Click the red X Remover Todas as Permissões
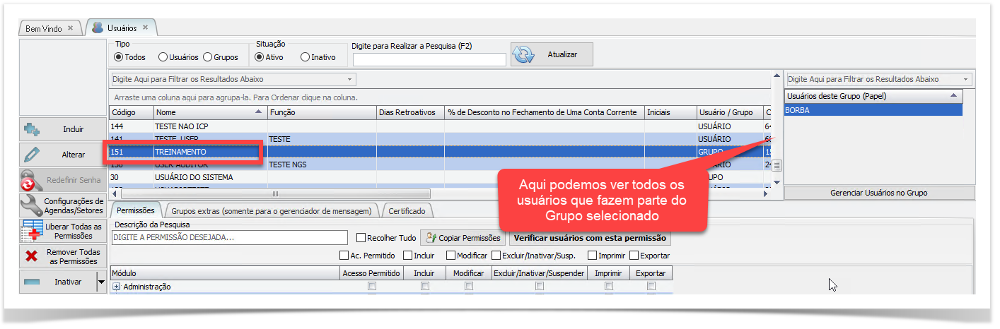 tap(32, 256)
